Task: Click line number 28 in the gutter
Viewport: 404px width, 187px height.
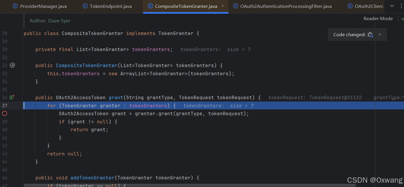Action: [4, 33]
